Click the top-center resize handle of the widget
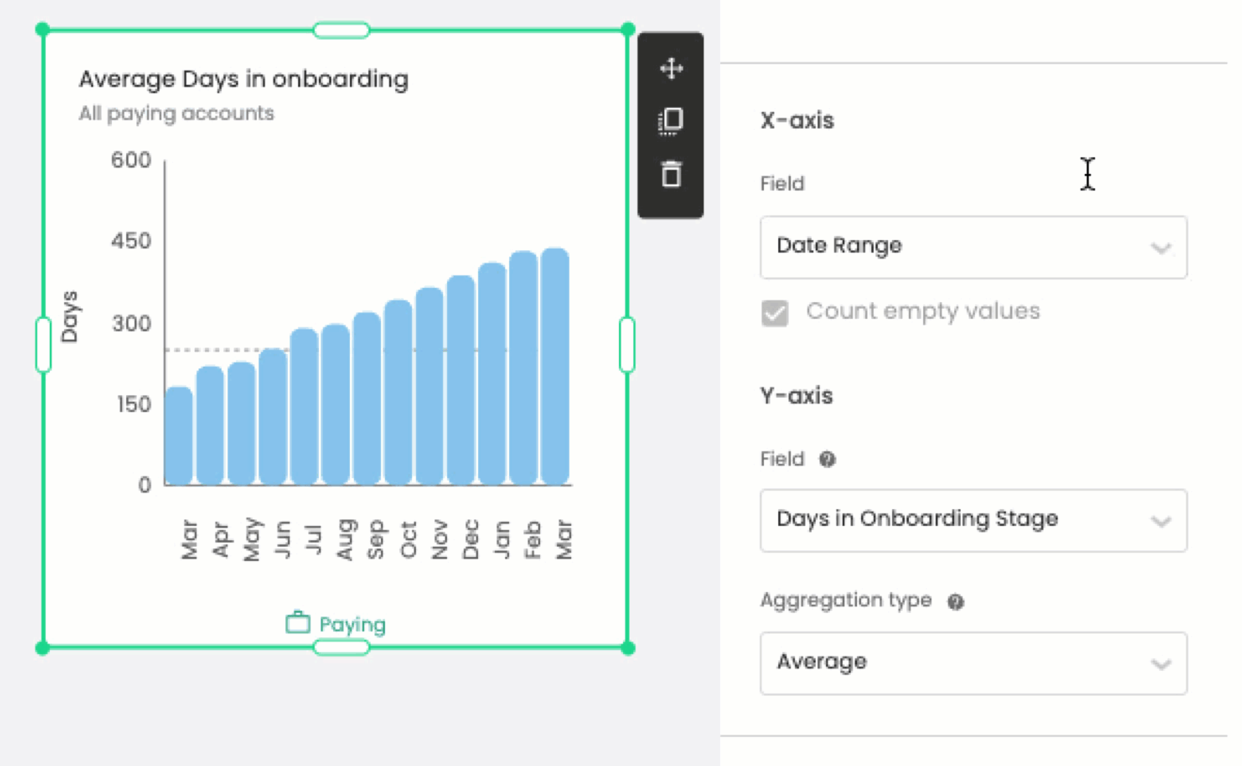The image size is (1242, 766). pos(341,30)
